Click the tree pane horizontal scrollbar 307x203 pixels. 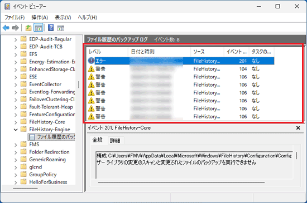[26, 189]
